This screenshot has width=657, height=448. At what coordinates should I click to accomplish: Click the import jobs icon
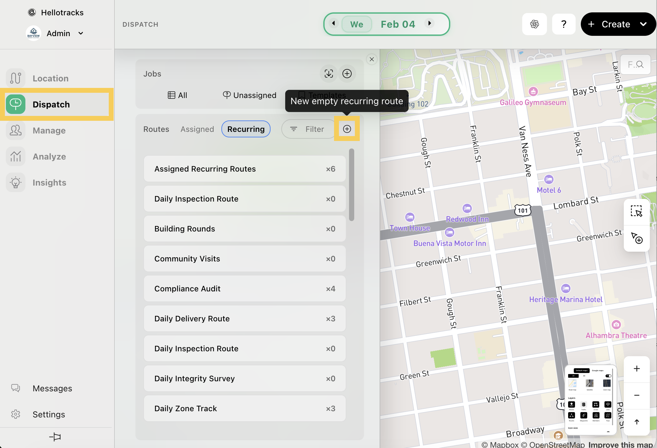point(329,74)
